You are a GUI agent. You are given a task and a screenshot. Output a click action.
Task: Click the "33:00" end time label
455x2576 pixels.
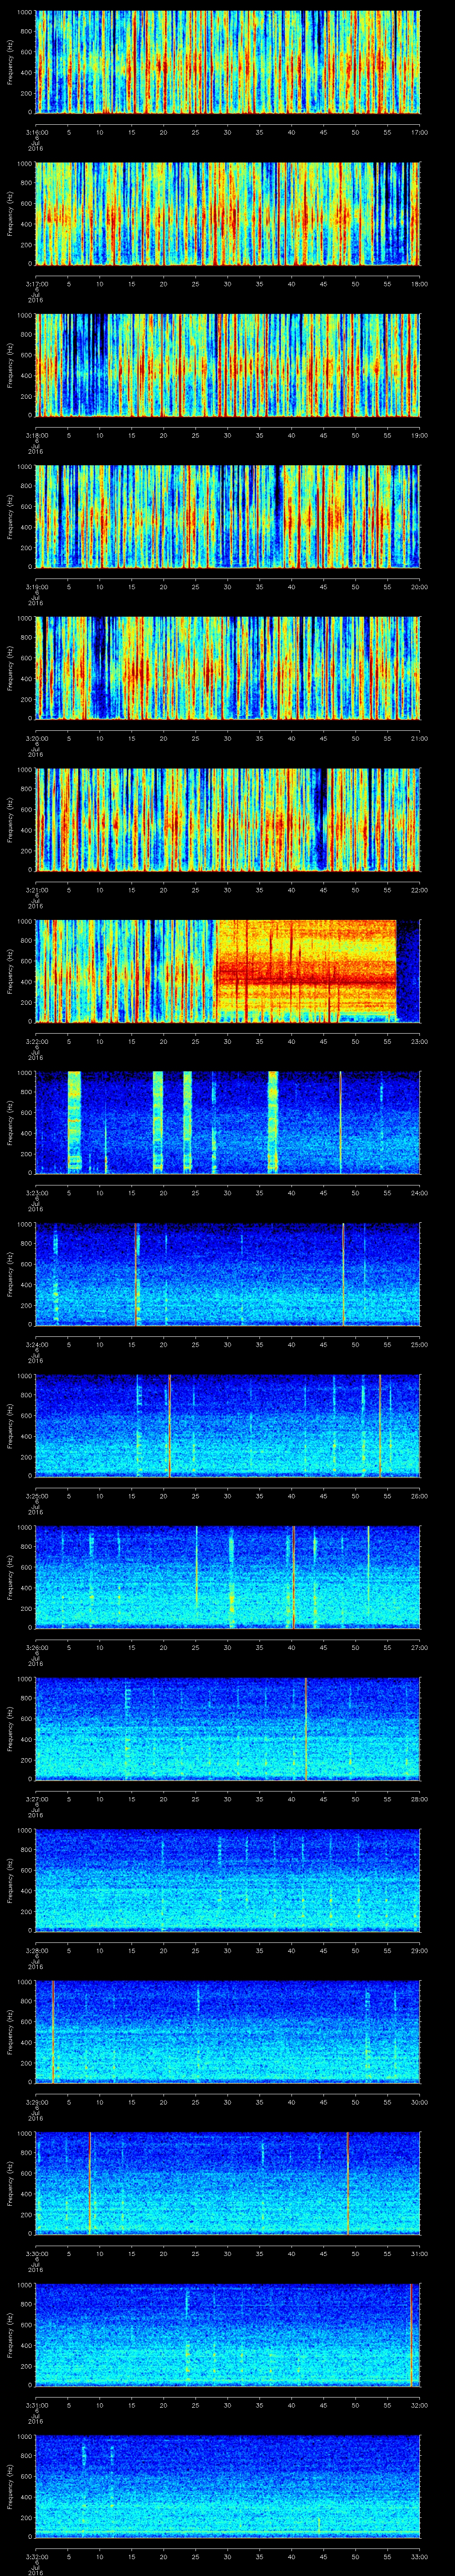click(419, 2556)
